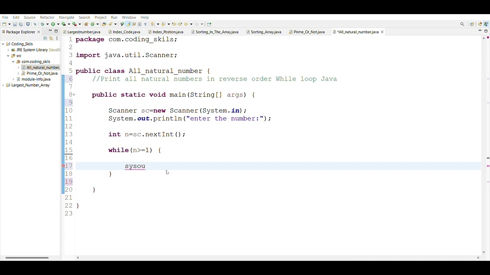
Task: Collapse the src folder node
Action: click(x=8, y=56)
